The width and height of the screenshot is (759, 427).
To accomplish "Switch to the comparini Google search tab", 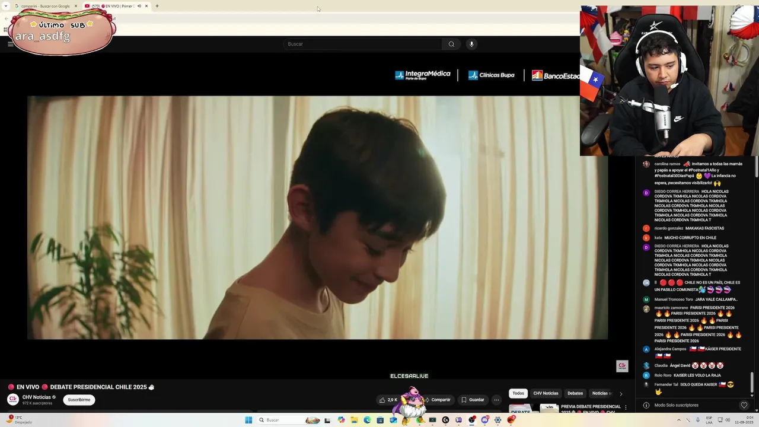I will [44, 6].
